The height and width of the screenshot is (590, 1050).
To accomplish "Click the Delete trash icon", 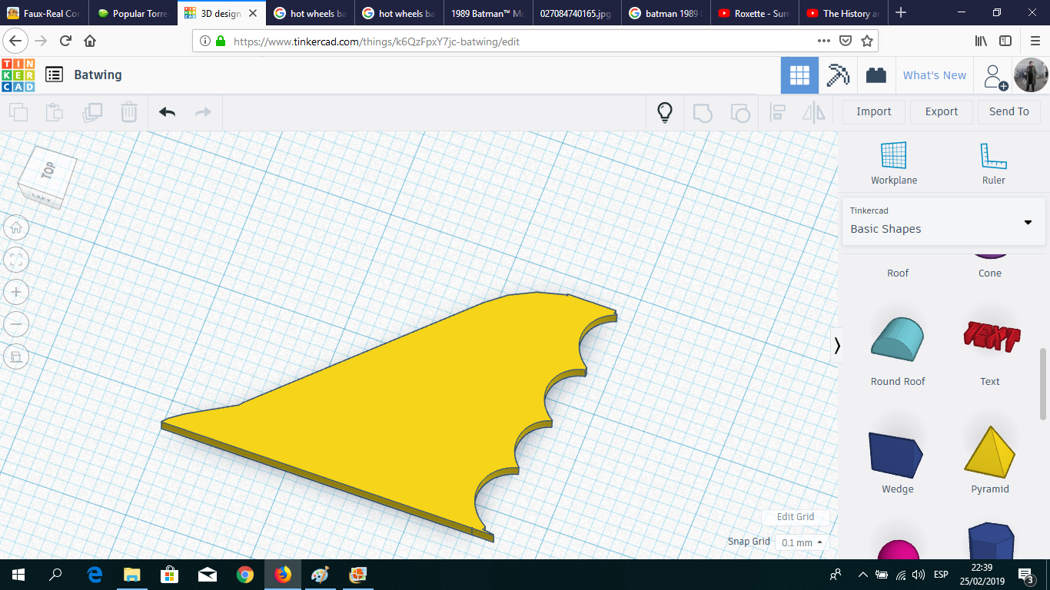I will [x=129, y=112].
